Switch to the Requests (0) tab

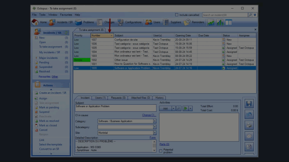tap(118, 98)
